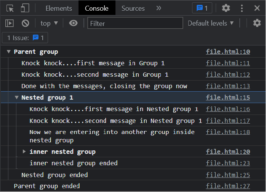Show more tabs with the double chevron

[x=159, y=8]
